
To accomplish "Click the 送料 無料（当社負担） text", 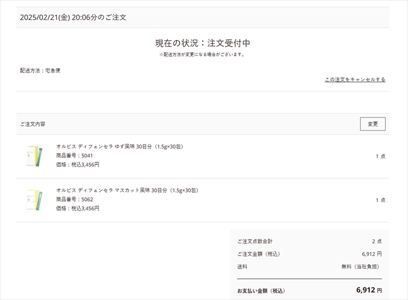I will tap(360, 267).
